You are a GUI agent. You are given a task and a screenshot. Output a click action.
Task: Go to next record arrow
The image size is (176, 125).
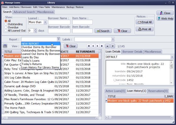click(x=97, y=46)
